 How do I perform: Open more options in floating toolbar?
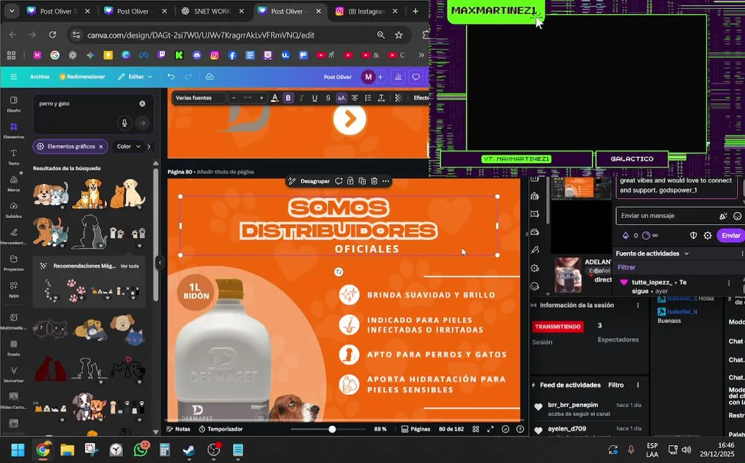(386, 181)
